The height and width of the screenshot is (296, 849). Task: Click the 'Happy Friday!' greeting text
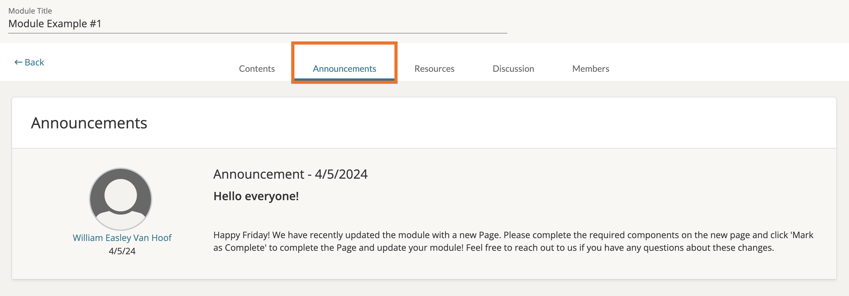[x=242, y=235]
